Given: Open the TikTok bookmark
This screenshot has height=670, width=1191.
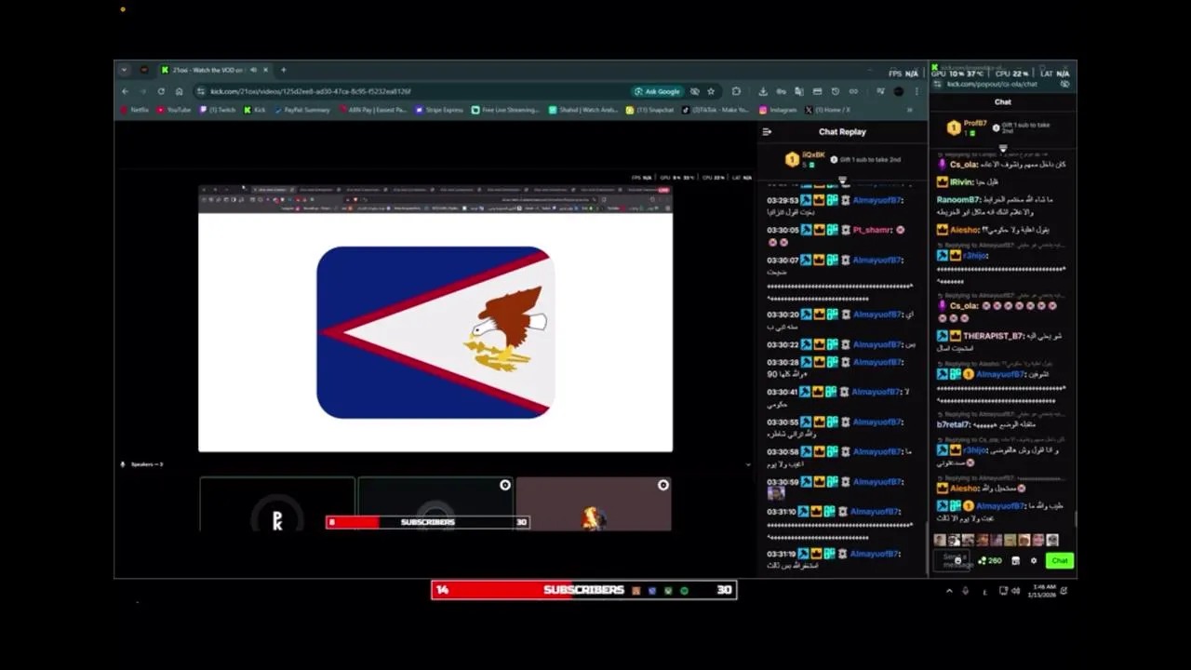Looking at the screenshot, I should click(715, 110).
